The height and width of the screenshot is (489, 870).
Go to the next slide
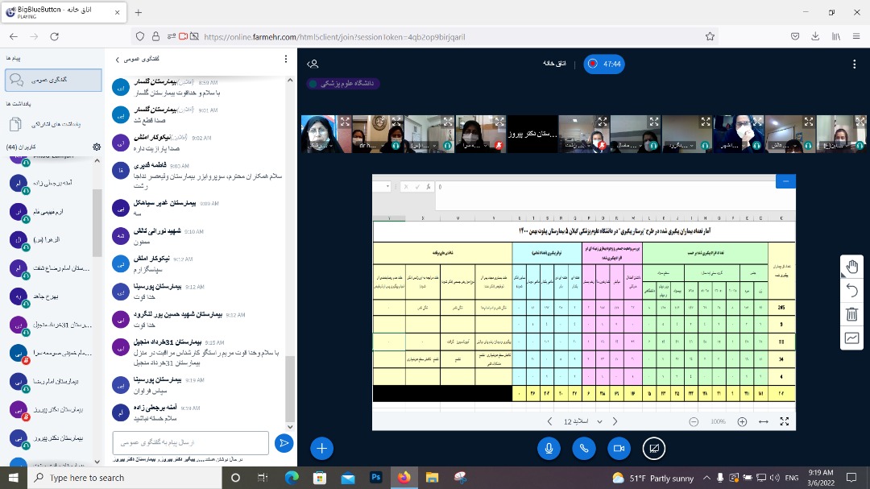click(x=615, y=421)
